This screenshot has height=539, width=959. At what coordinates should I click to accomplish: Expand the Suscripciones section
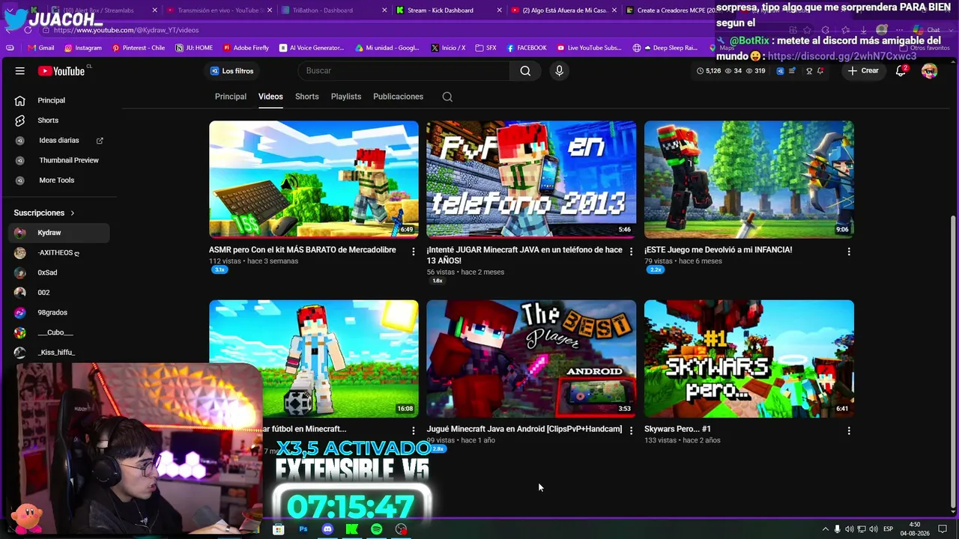(x=44, y=213)
